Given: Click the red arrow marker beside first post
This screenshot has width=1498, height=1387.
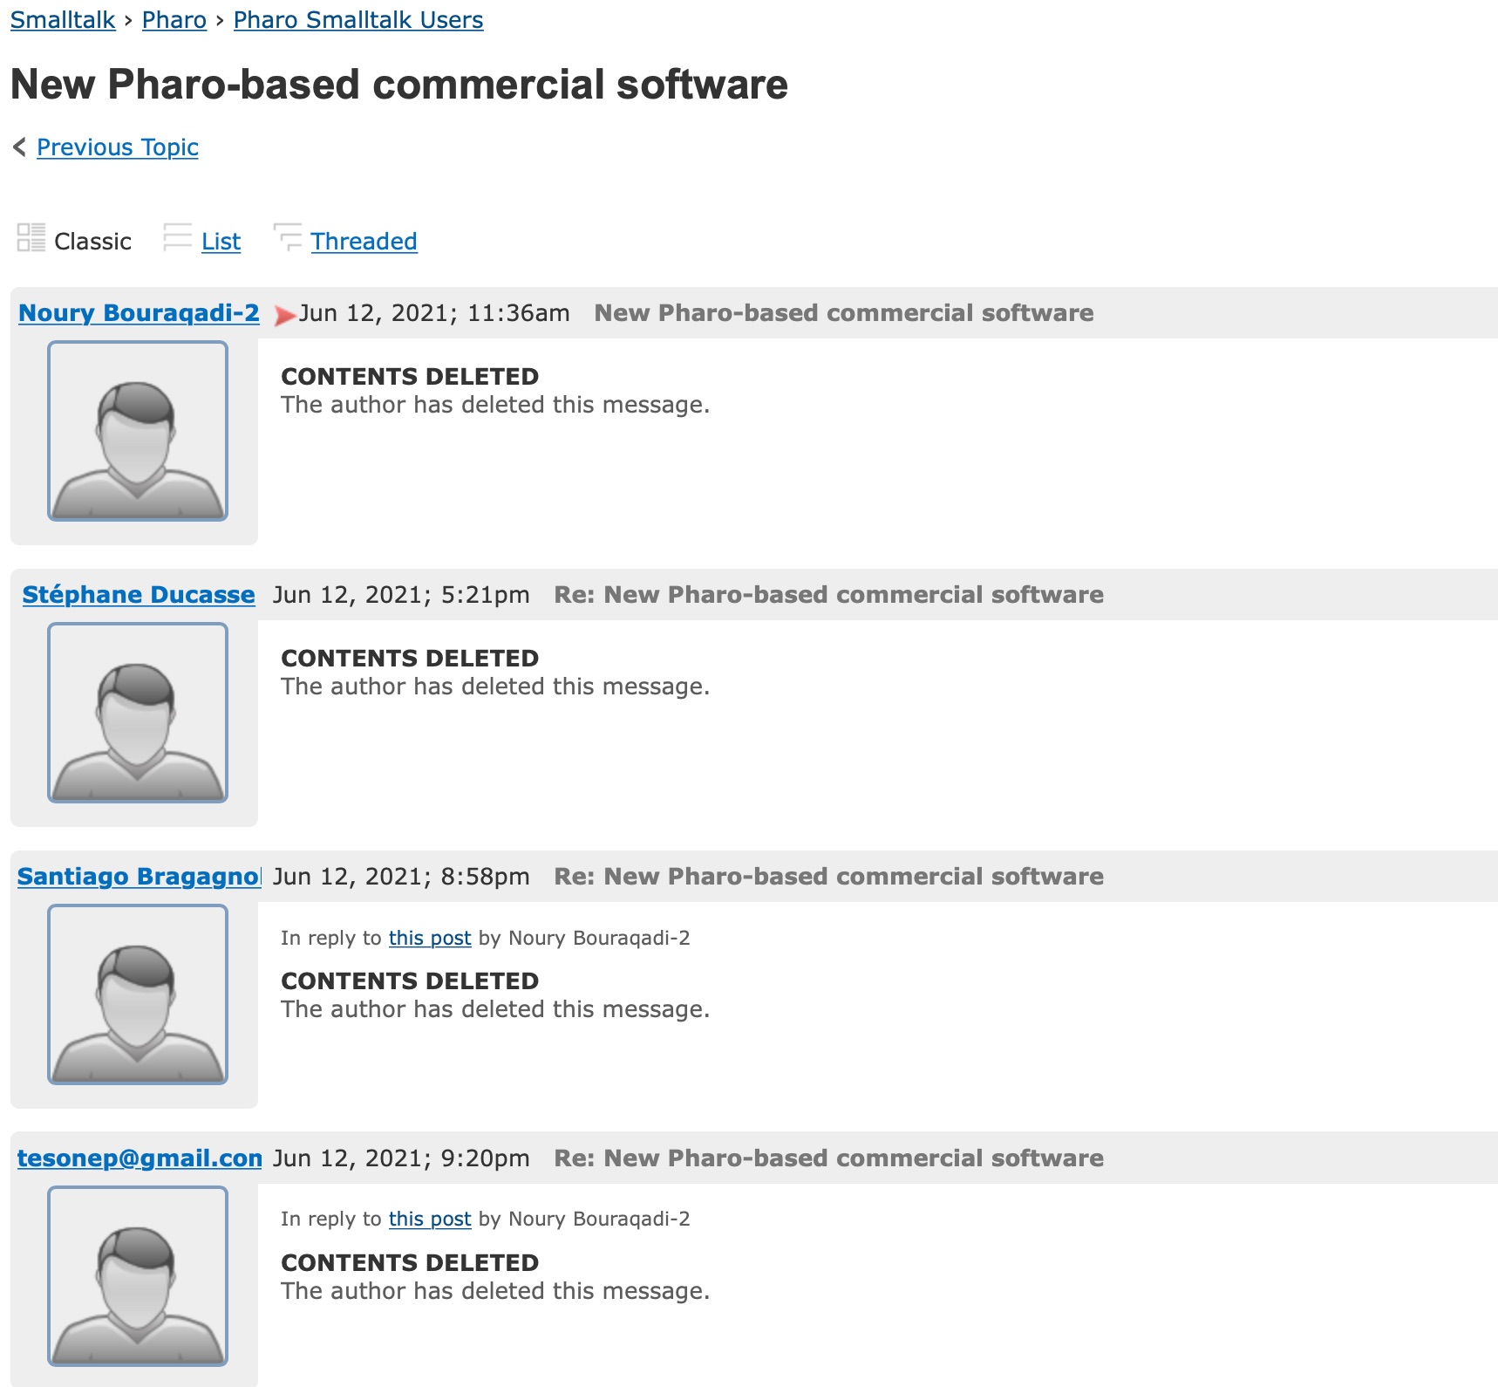Looking at the screenshot, I should coord(284,315).
